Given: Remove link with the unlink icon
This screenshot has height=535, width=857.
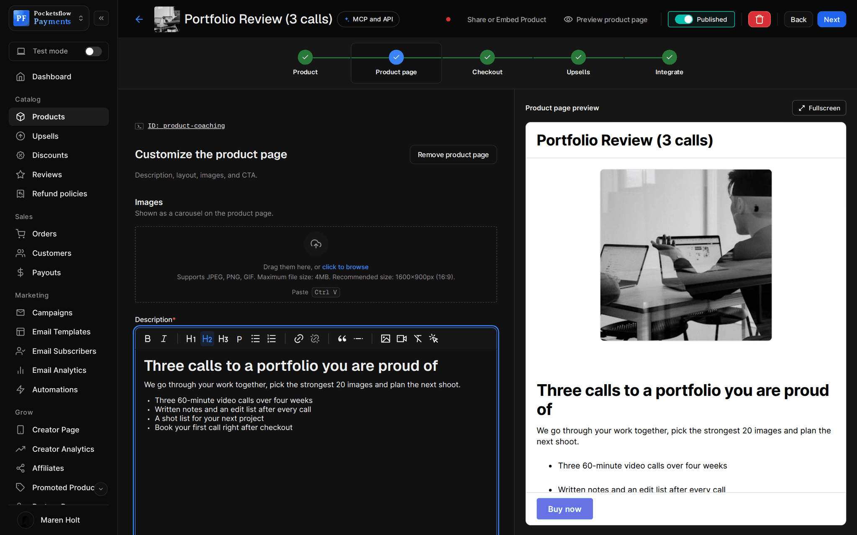Looking at the screenshot, I should coord(315,339).
